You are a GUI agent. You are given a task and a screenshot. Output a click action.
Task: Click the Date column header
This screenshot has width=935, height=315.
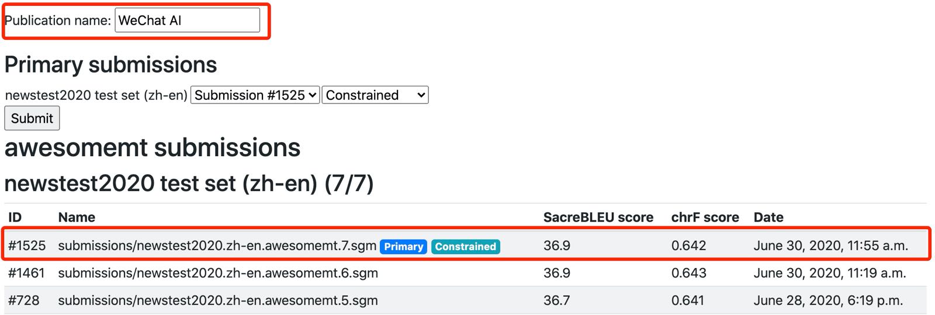pyautogui.click(x=768, y=217)
